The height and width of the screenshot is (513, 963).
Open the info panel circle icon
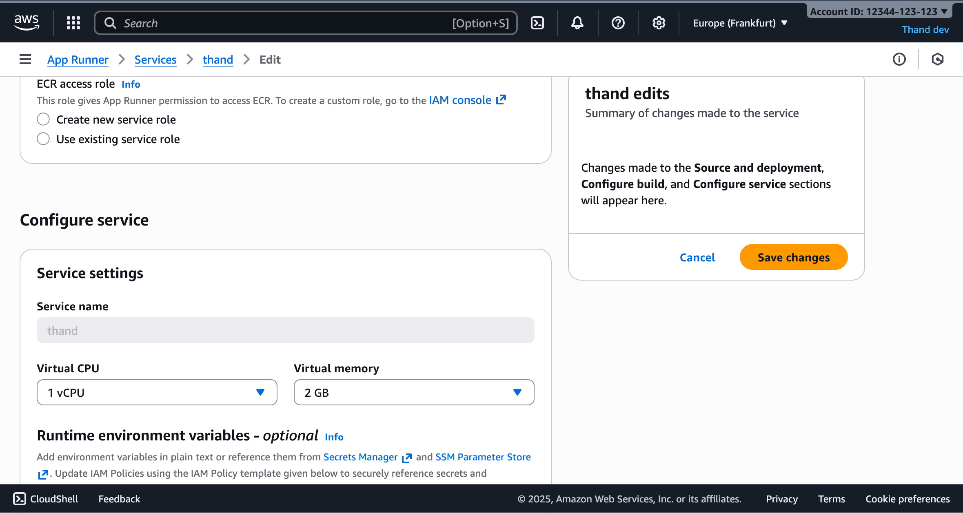899,60
